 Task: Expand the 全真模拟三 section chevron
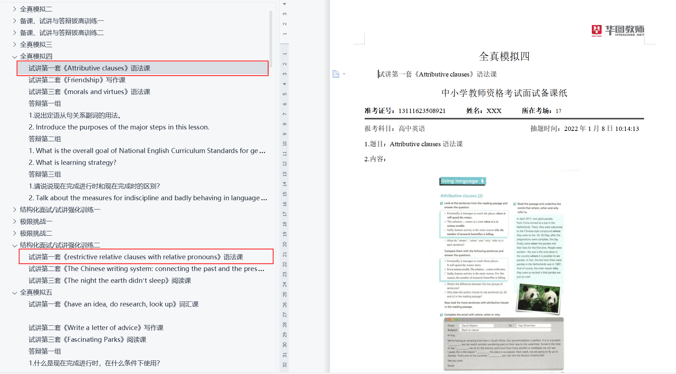click(15, 44)
